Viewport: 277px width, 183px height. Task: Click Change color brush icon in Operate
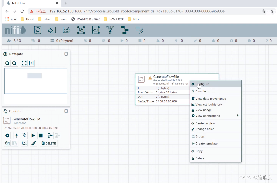pyautogui.click(x=34, y=143)
